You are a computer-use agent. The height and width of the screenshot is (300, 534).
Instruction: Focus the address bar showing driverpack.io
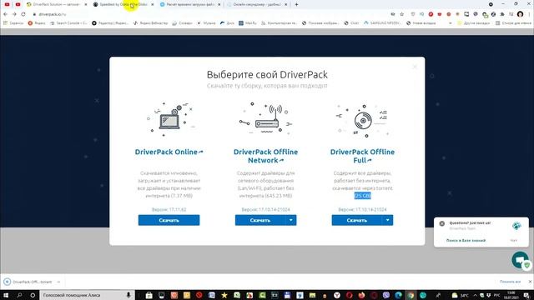[211, 14]
